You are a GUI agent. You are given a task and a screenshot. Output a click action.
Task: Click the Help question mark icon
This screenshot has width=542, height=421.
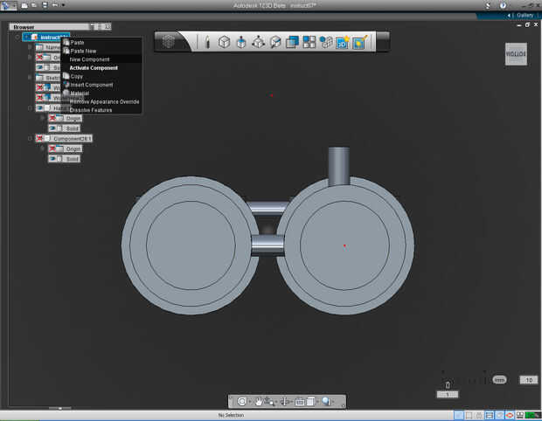tap(503, 5)
